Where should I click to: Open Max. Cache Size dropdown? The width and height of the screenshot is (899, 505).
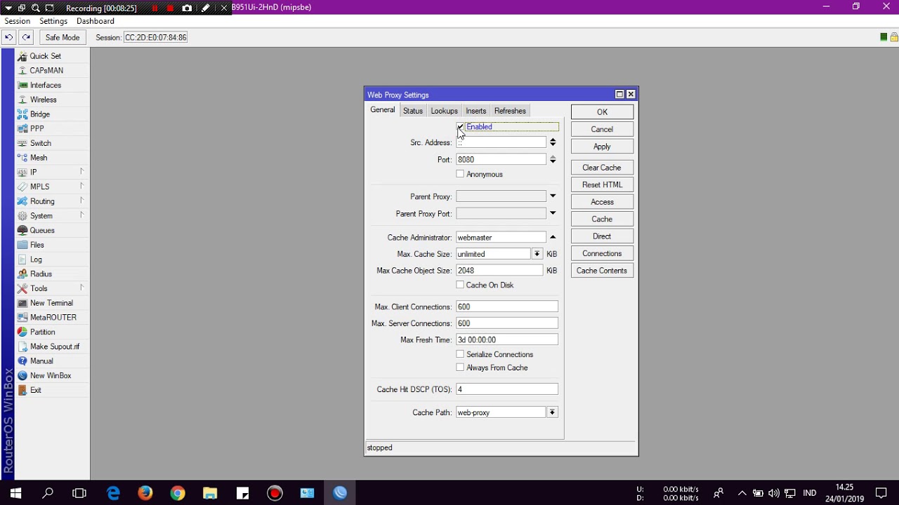click(537, 254)
